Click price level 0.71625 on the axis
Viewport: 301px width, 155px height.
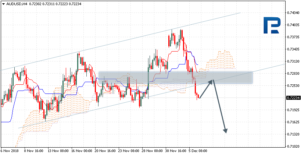pos(293,122)
